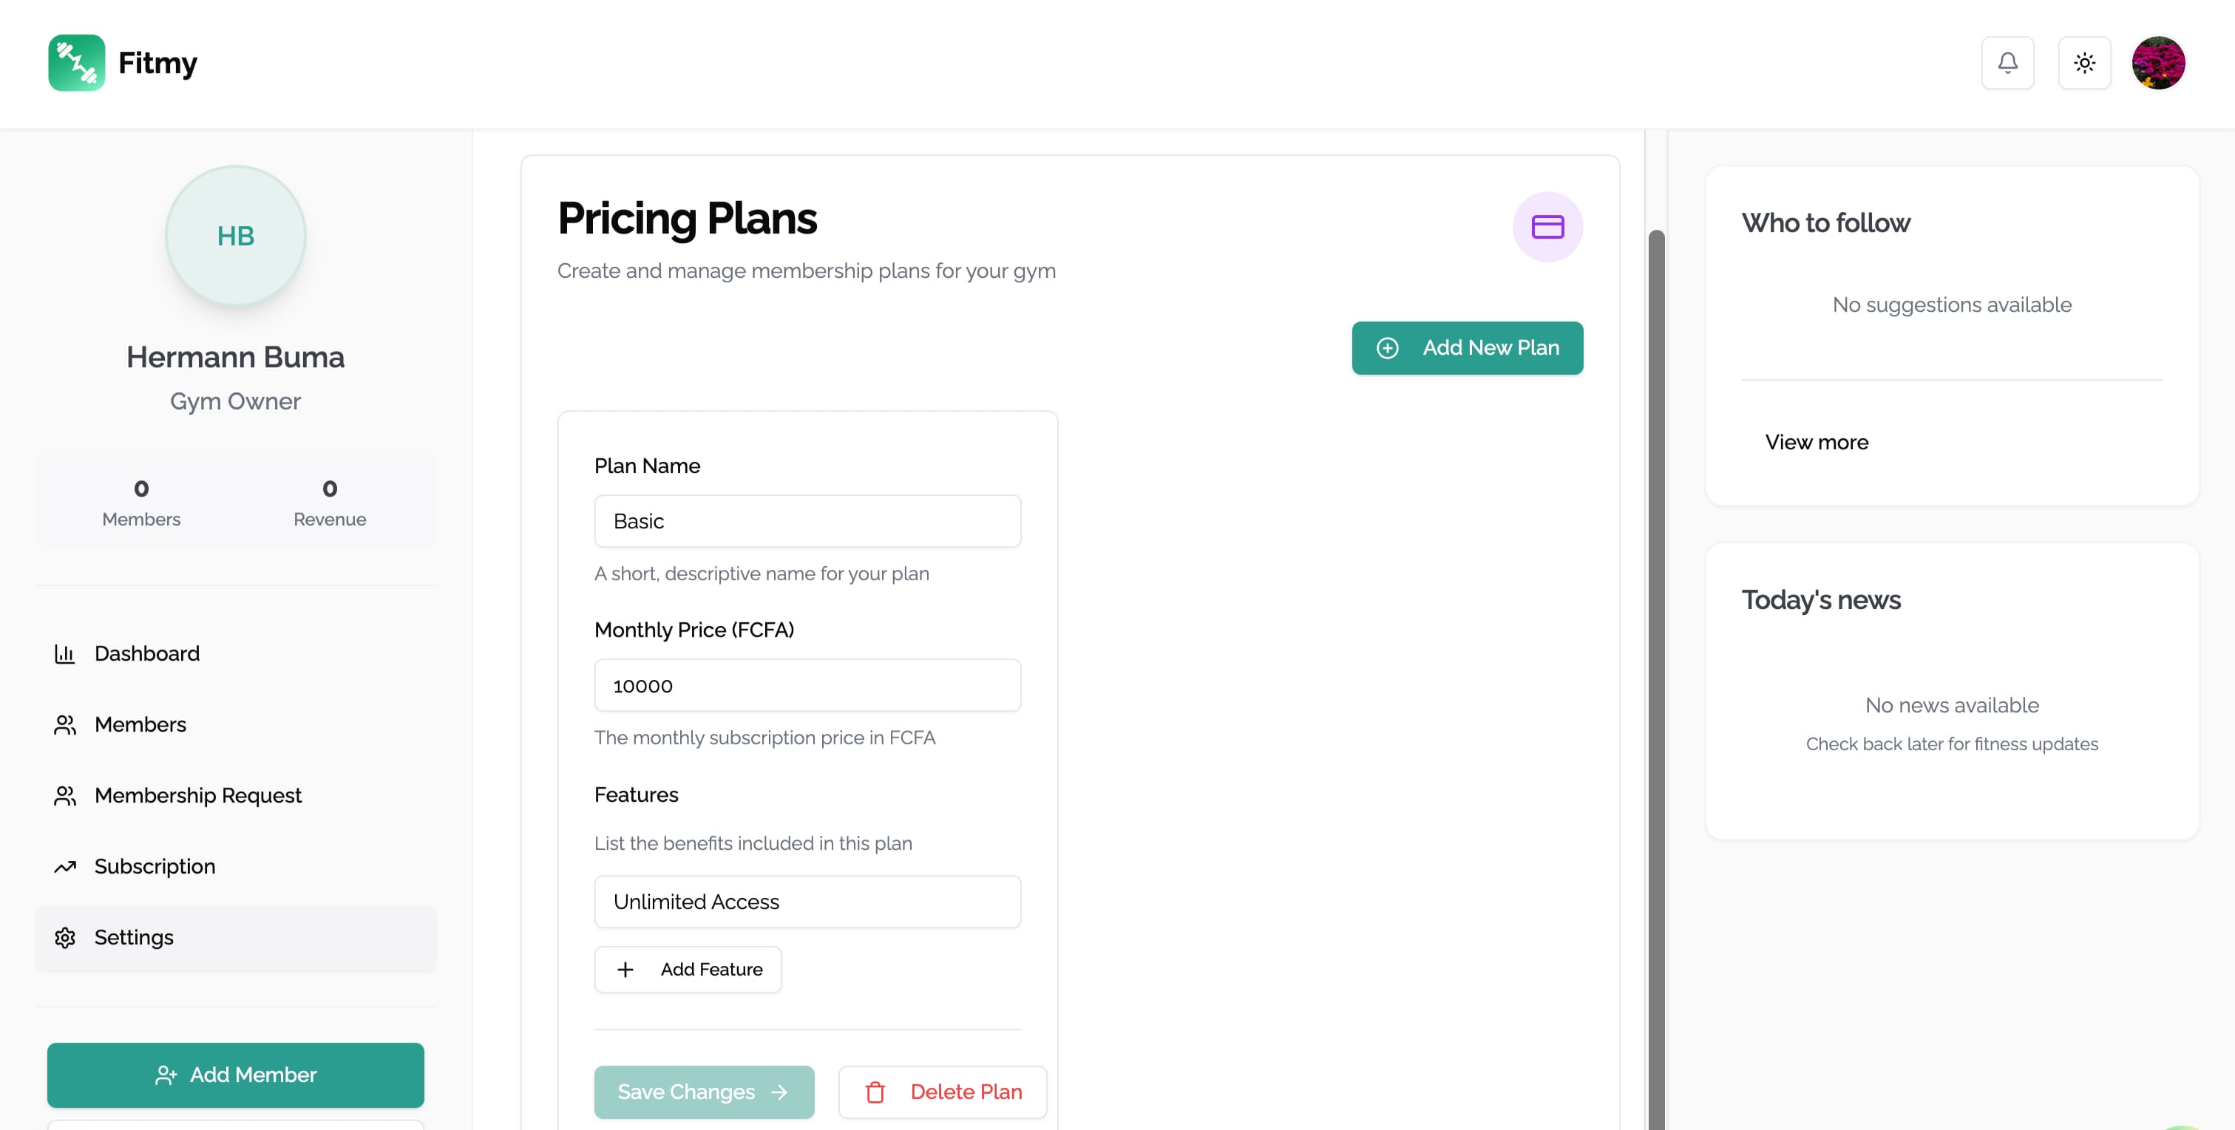Open View more under Who to follow

coord(1816,442)
